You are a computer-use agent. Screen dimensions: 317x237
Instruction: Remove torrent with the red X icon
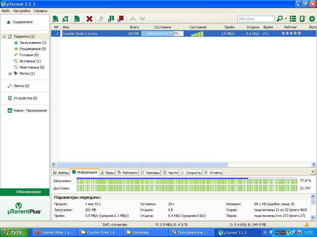(x=89, y=19)
